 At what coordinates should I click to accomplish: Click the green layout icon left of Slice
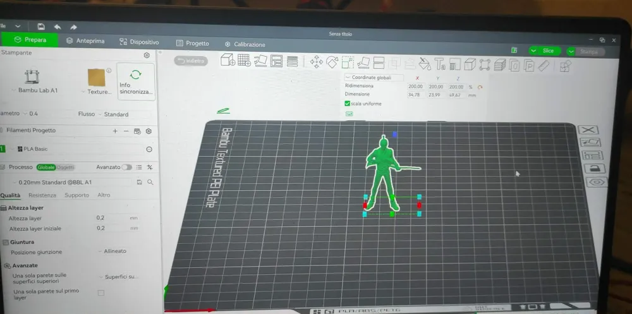tap(514, 51)
